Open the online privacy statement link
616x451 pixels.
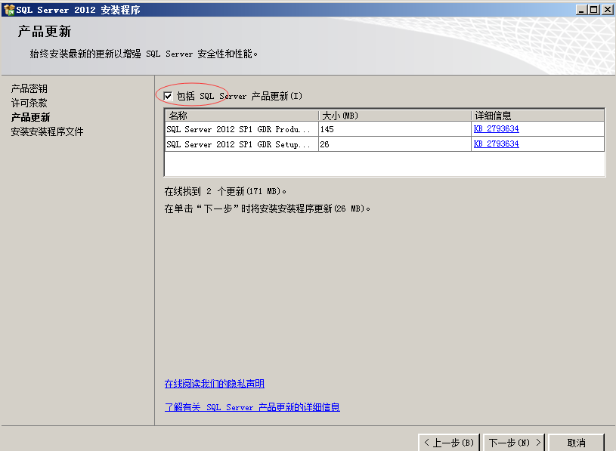click(215, 384)
